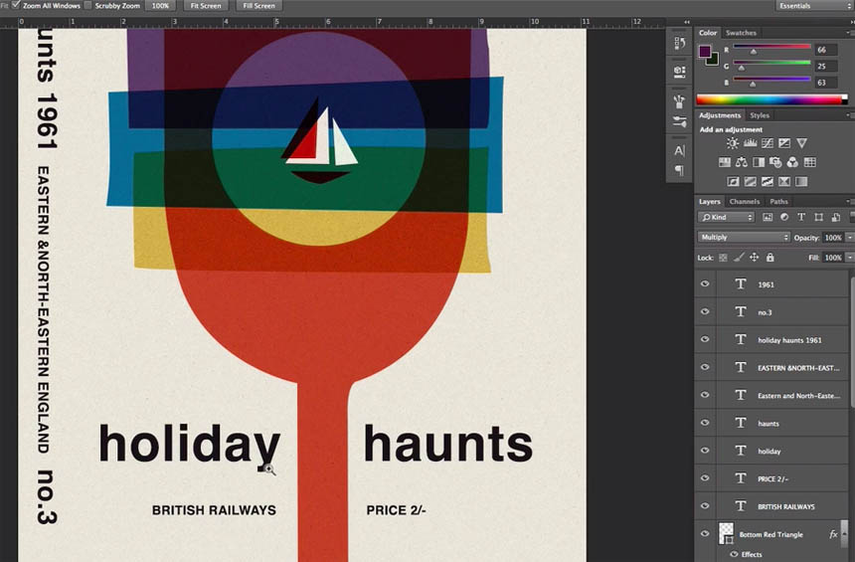Open the Kind layer filter dropdown
The height and width of the screenshot is (562, 855).
click(x=726, y=217)
